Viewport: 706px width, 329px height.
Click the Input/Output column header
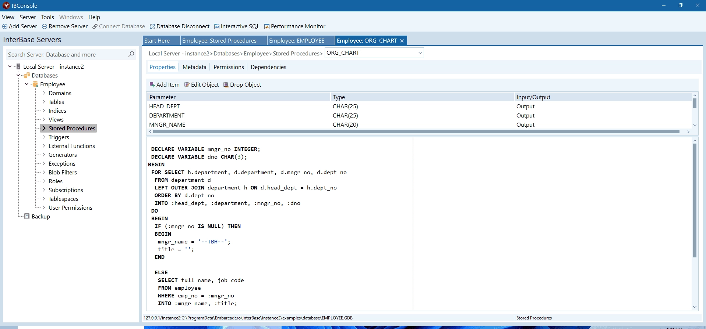click(x=603, y=97)
